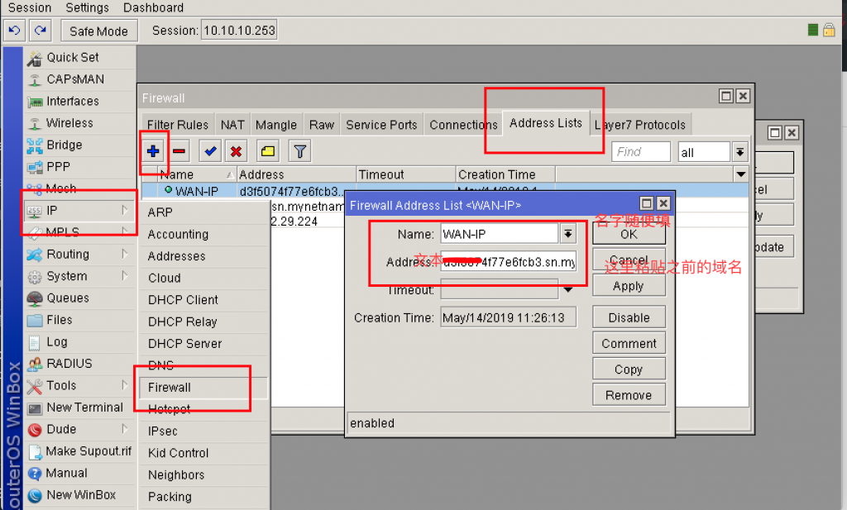This screenshot has width=847, height=510.
Task: Expand the IP submenu arrow
Action: point(125,210)
